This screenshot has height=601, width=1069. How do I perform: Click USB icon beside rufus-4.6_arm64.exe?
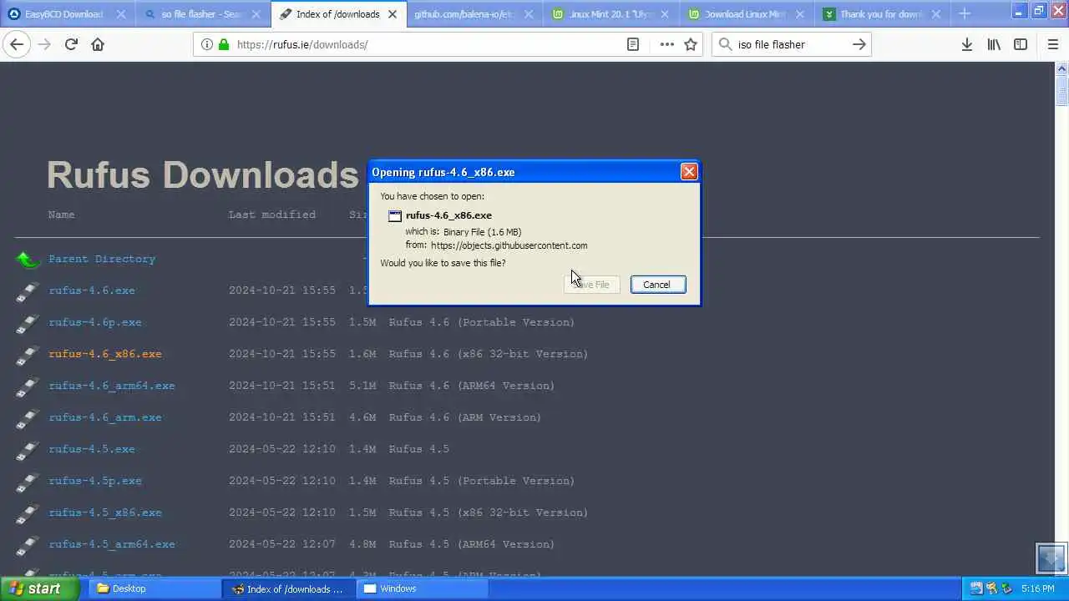click(28, 386)
